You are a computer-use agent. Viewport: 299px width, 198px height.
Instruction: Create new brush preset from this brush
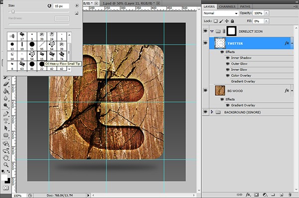(77, 13)
